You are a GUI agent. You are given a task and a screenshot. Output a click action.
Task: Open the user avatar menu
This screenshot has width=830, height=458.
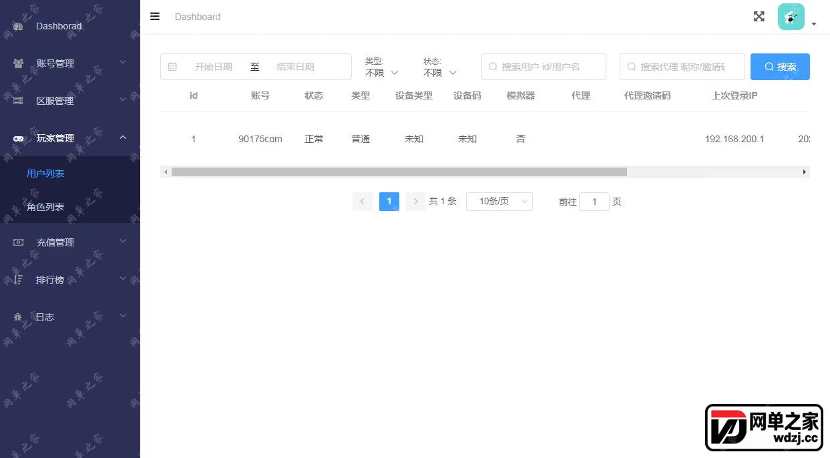pyautogui.click(x=791, y=17)
